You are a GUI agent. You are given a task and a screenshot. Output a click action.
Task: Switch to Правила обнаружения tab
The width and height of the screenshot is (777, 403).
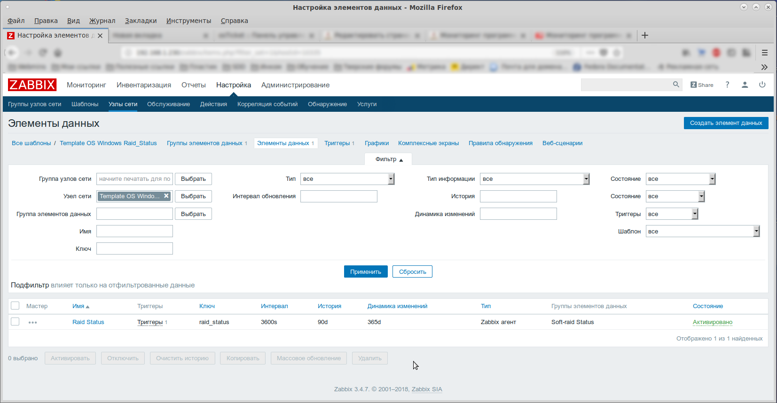point(501,143)
